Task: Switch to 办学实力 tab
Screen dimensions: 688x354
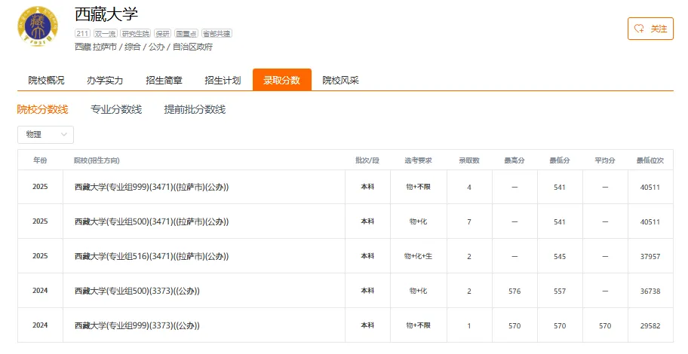Action: (105, 80)
